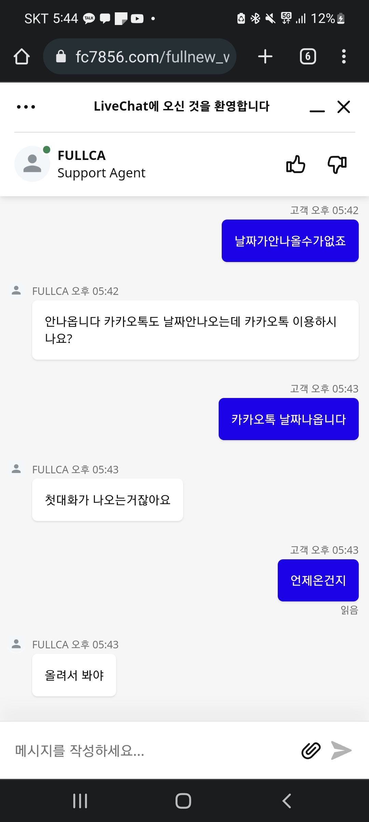This screenshot has width=369, height=822.
Task: Tap the 카카오톡 날짜나옵니다 message bubble
Action: (x=289, y=419)
